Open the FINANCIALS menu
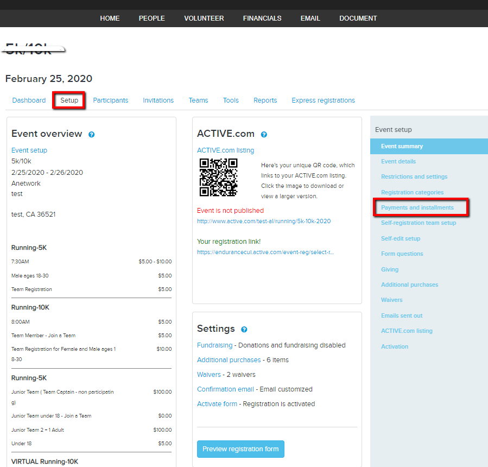Viewport: 488px width, 467px height. [x=262, y=18]
